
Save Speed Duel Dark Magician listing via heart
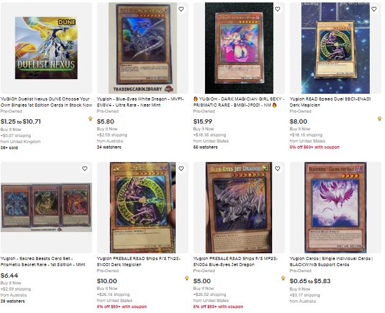click(374, 9)
